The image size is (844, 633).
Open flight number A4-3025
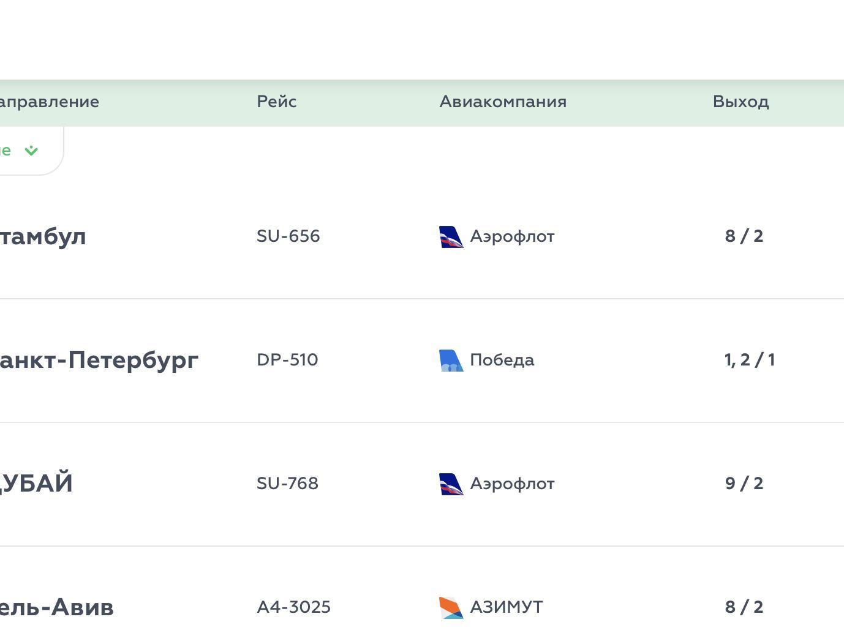pyautogui.click(x=293, y=607)
